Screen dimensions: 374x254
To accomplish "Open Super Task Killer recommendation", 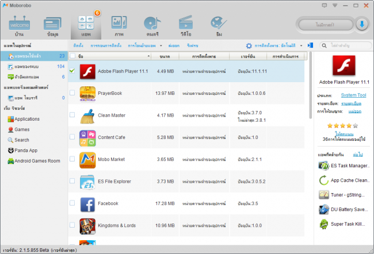I will [342, 224].
